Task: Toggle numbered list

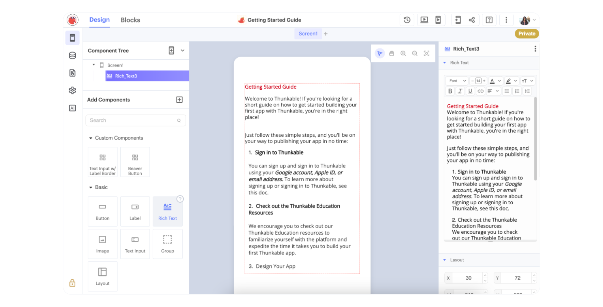Action: [517, 91]
